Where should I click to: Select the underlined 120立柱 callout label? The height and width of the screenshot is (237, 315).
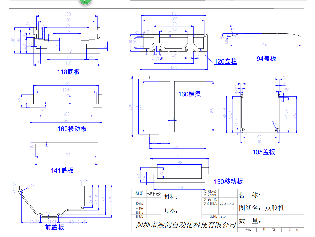(x=226, y=61)
